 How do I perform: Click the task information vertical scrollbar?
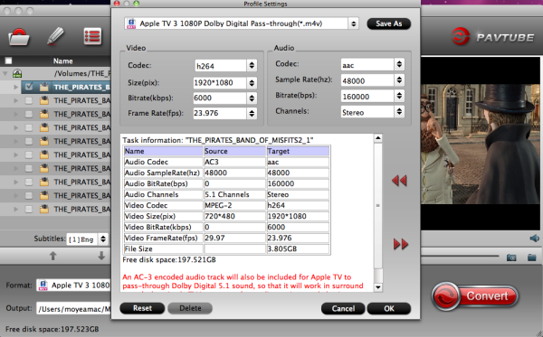coord(377,213)
